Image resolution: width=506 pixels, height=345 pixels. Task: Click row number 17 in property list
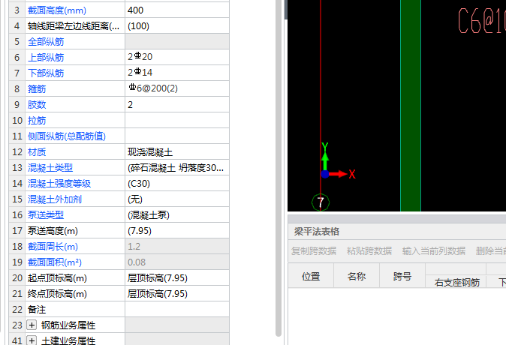[17, 231]
